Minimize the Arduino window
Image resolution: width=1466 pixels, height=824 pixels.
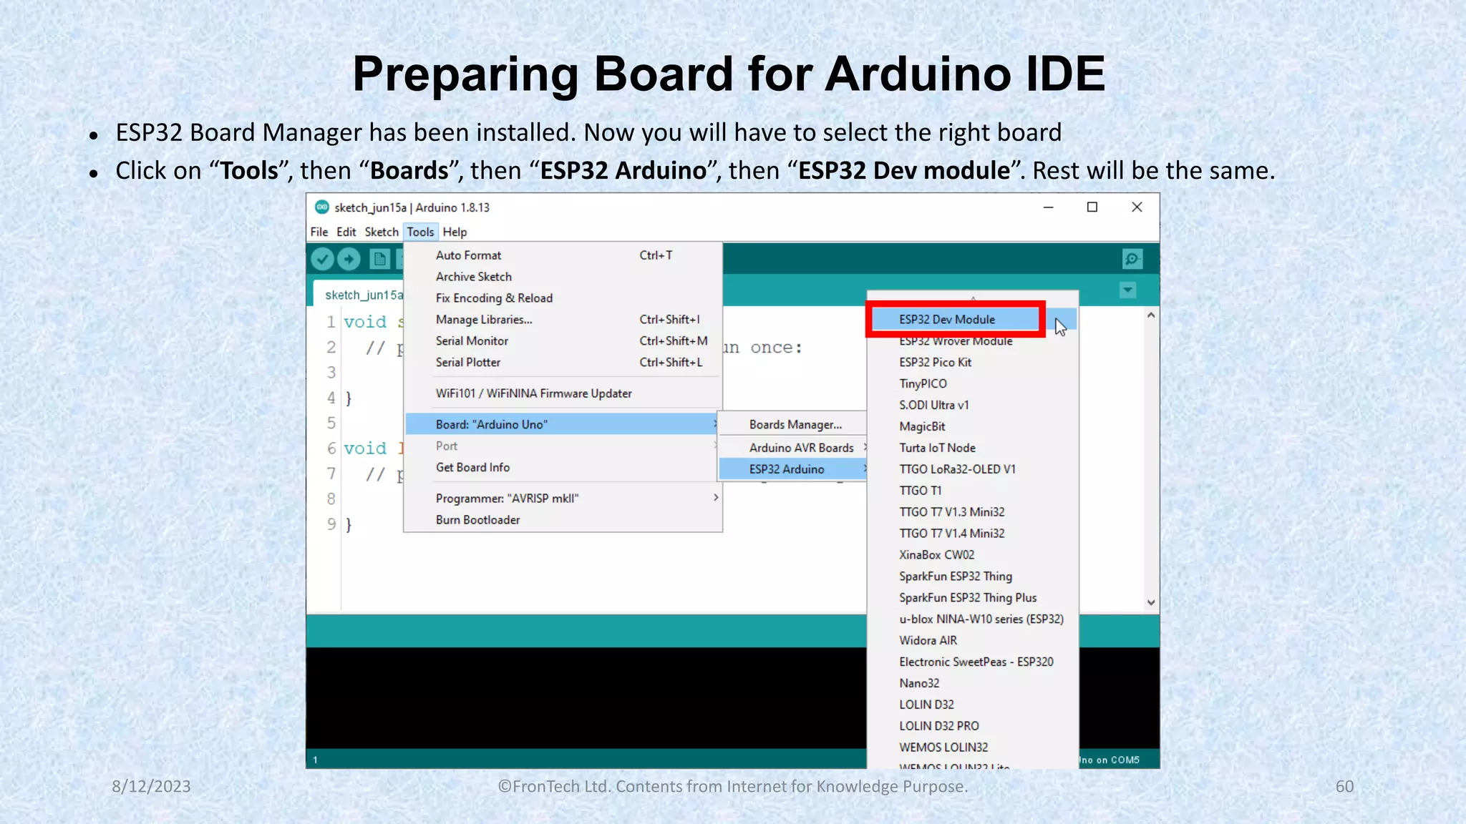click(x=1048, y=207)
